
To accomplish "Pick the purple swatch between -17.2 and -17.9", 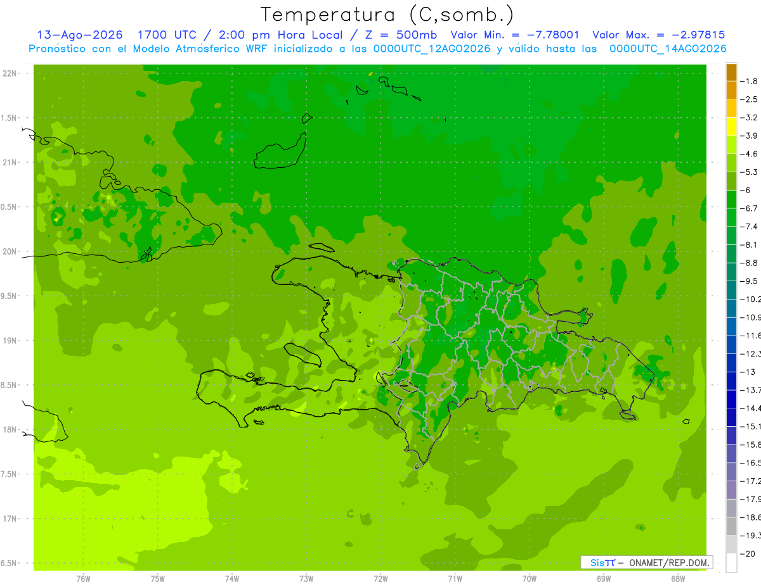I will click(x=731, y=490).
